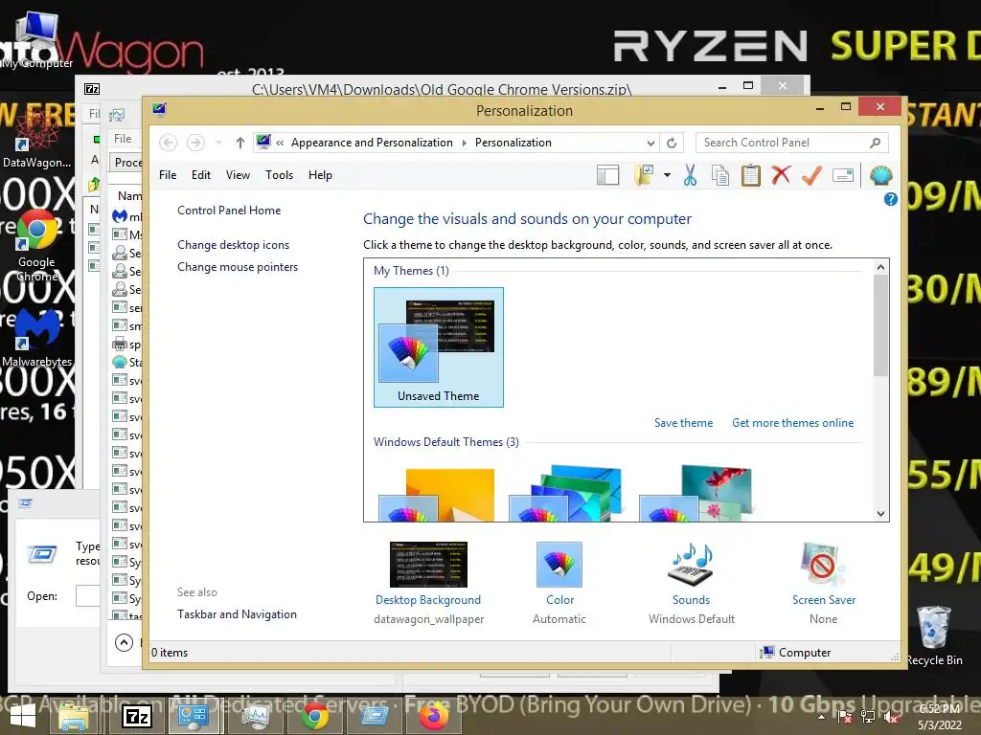Click the red X Delete toolbar icon
The width and height of the screenshot is (981, 735).
(781, 175)
